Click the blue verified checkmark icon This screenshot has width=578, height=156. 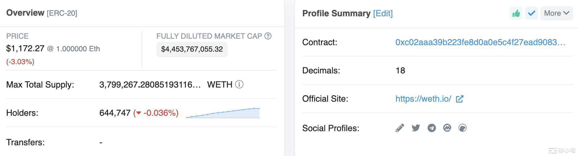pos(532,14)
